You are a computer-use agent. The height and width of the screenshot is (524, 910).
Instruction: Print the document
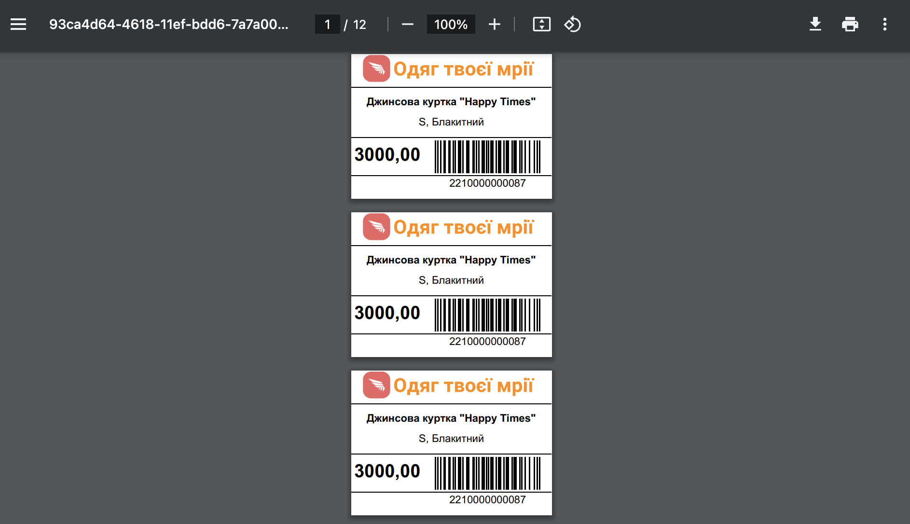(850, 24)
